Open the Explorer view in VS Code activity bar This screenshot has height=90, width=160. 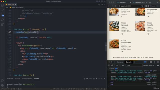tap(2, 5)
